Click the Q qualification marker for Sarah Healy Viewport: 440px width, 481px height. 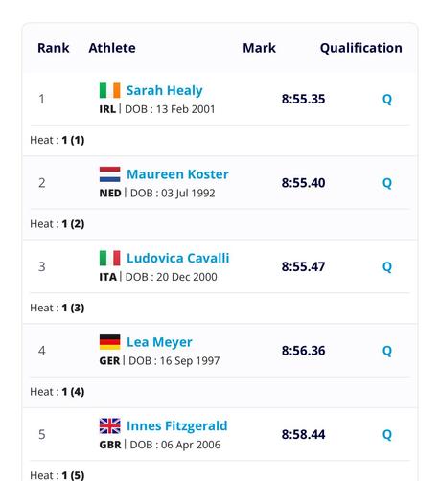point(387,99)
